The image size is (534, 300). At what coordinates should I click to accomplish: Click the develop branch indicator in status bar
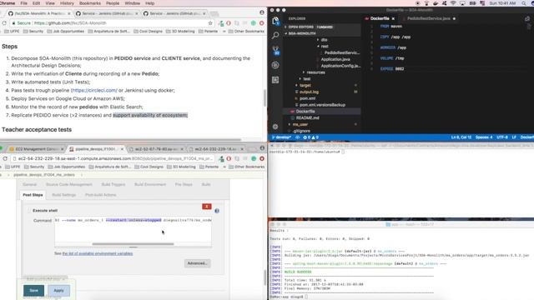click(x=281, y=137)
